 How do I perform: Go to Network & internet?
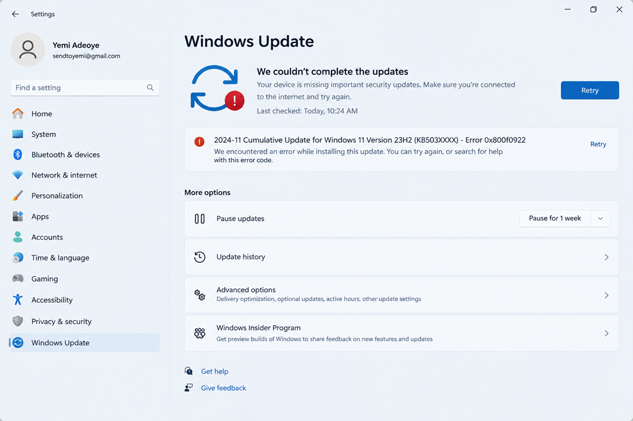(85, 175)
